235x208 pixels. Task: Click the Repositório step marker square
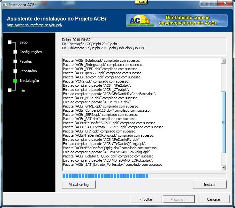pyautogui.click(x=15, y=71)
